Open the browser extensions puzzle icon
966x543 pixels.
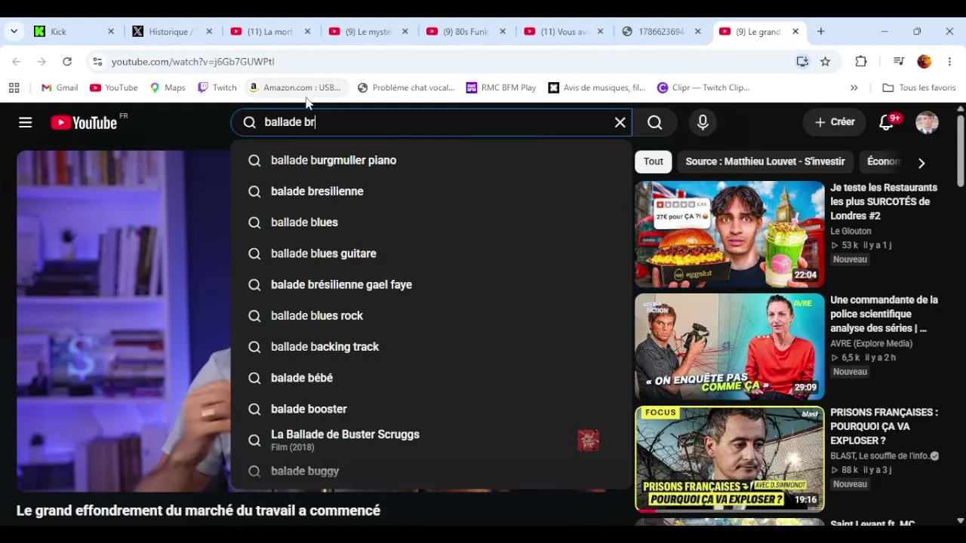[861, 62]
